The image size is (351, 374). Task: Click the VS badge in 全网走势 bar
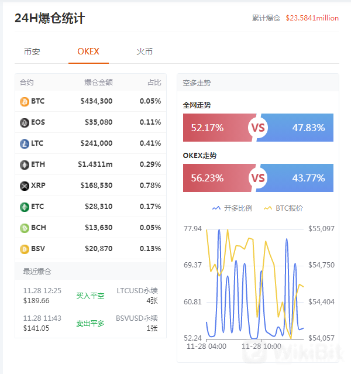[x=258, y=128]
